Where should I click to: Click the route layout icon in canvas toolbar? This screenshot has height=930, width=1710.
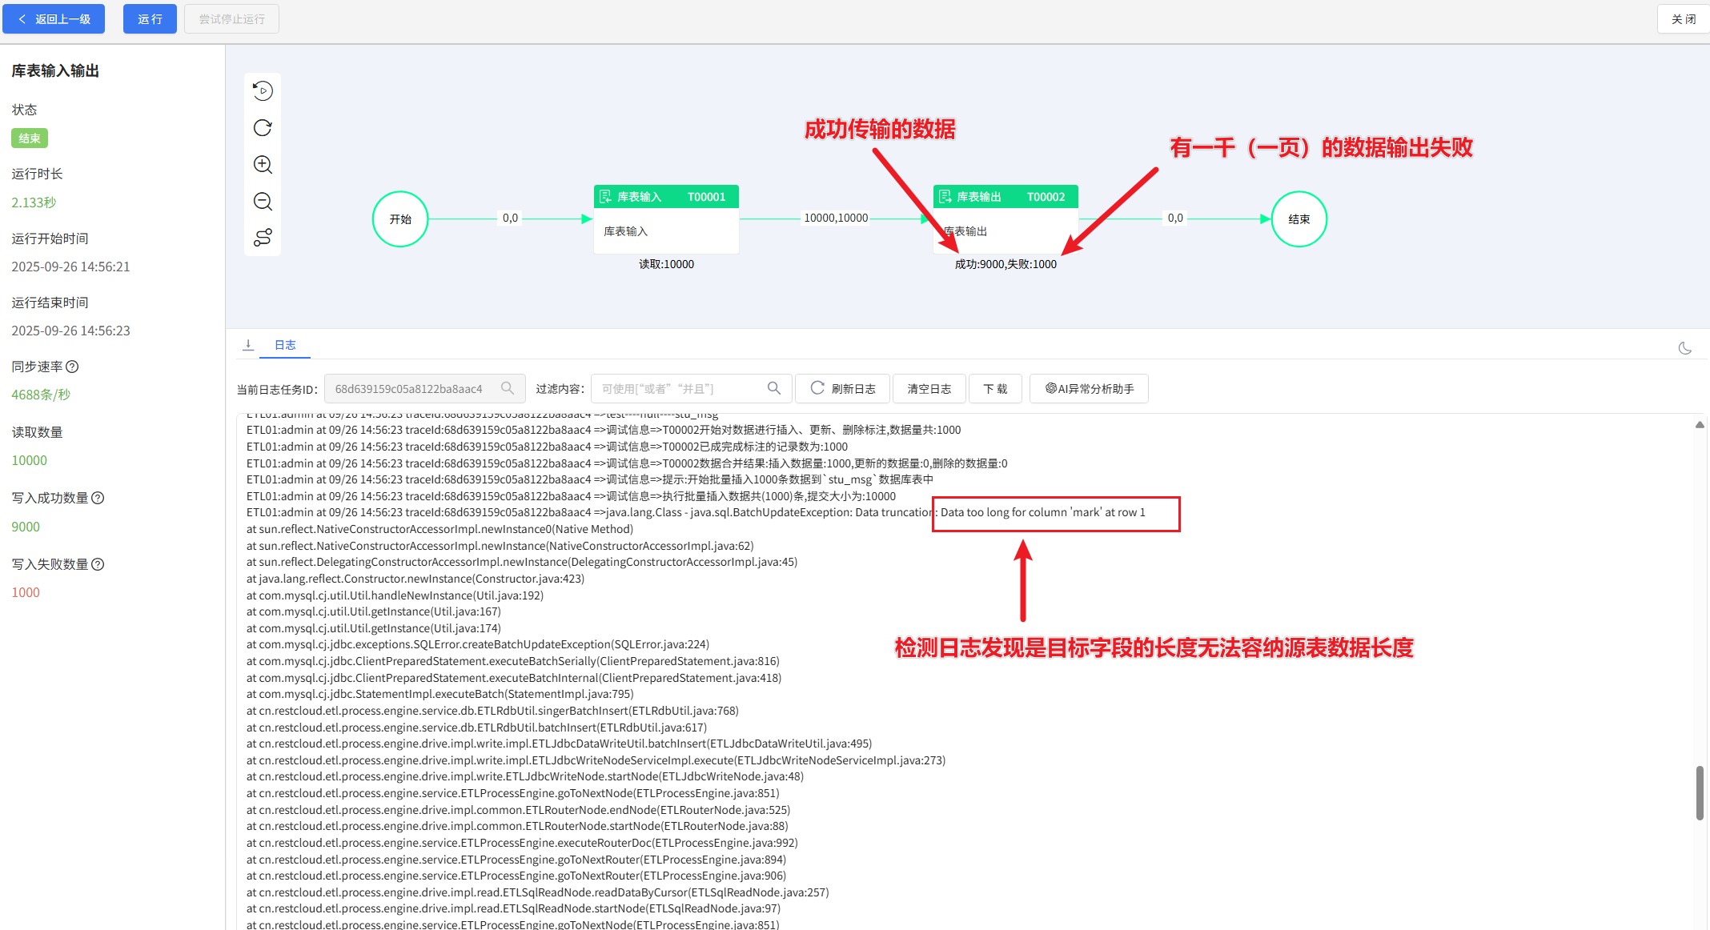(263, 238)
